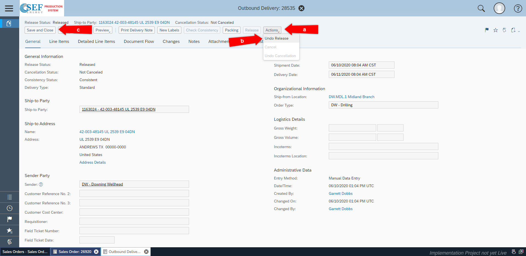Go to the Document Flow tab

(x=139, y=42)
